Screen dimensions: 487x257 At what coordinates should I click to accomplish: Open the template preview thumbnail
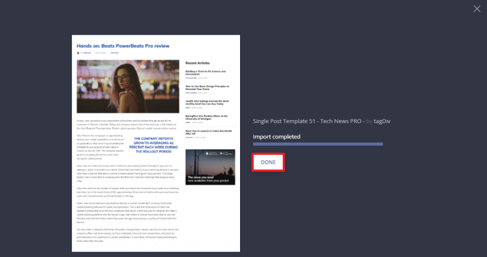pos(156,143)
